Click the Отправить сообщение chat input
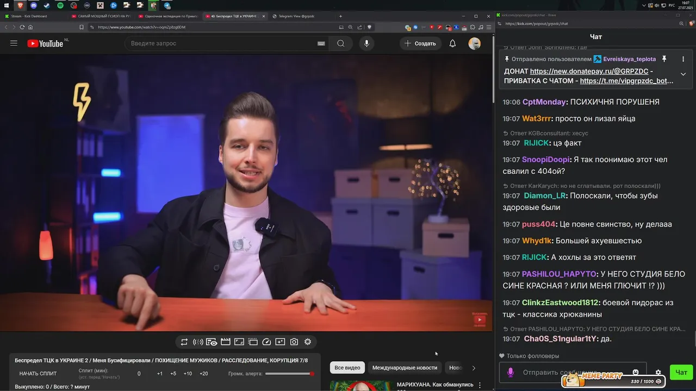The image size is (696, 391). [573, 373]
